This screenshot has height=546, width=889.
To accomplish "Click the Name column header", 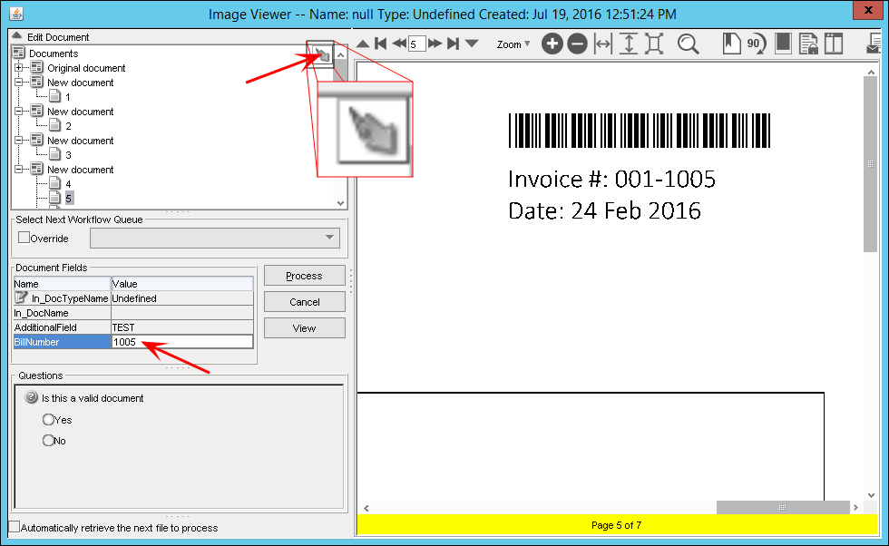I will click(x=62, y=284).
